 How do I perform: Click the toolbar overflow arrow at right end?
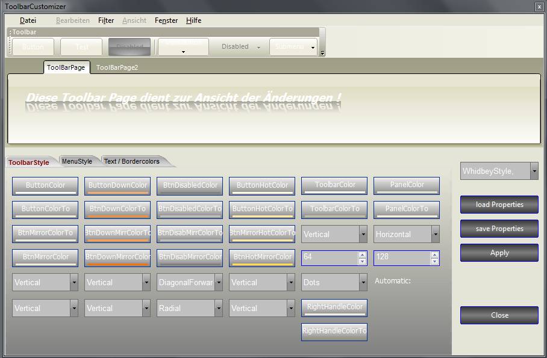(x=322, y=53)
